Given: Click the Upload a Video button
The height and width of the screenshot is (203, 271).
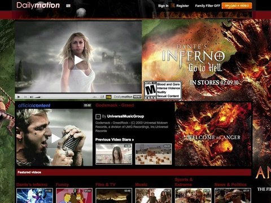Looking at the screenshot, I should [237, 6].
